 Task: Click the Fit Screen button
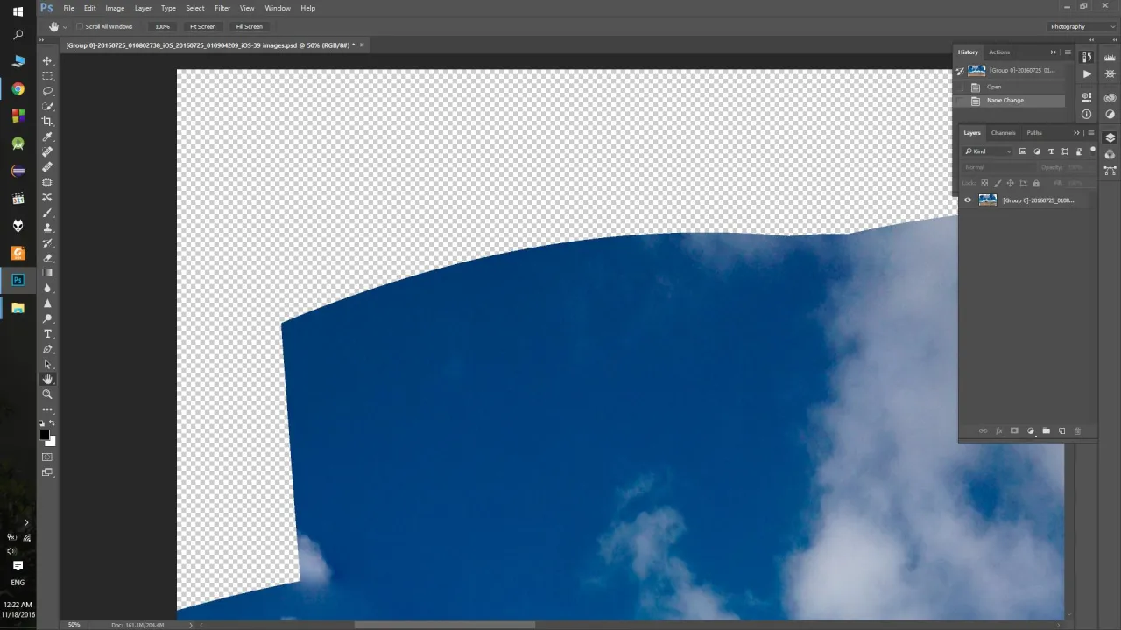202,26
